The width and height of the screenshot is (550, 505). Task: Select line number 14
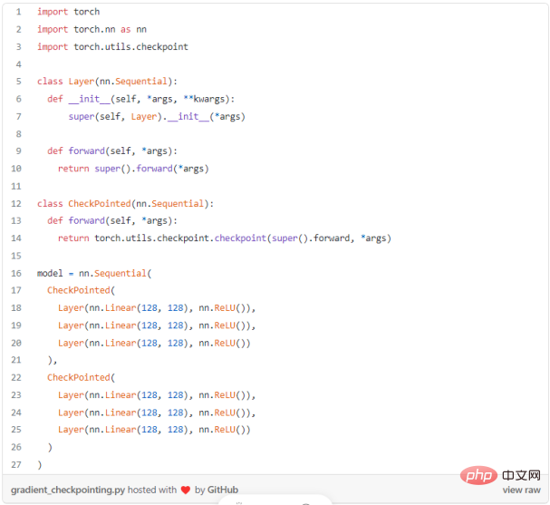tap(16, 238)
